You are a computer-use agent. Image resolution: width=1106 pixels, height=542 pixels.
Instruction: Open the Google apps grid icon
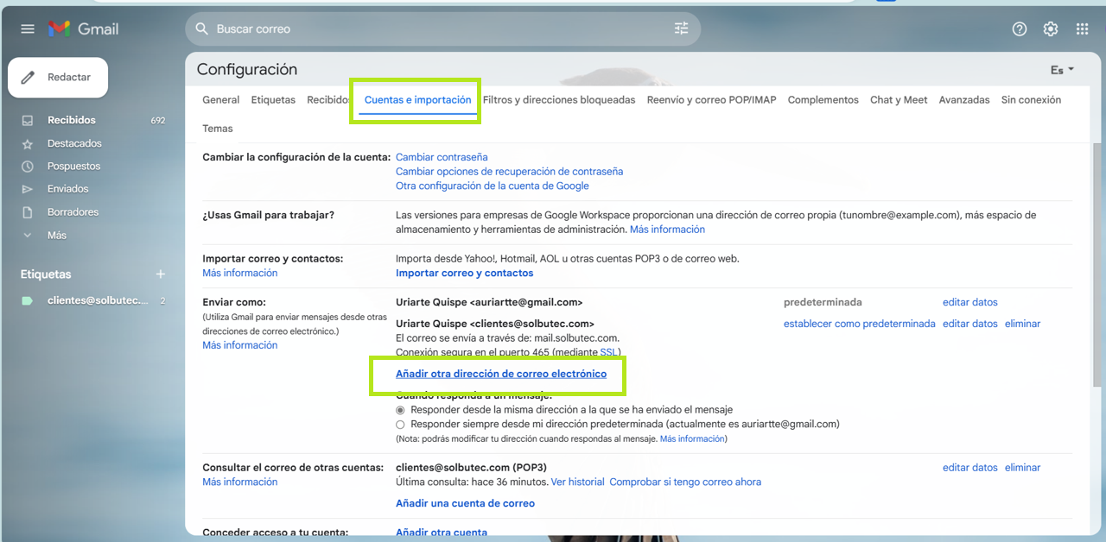coord(1082,28)
